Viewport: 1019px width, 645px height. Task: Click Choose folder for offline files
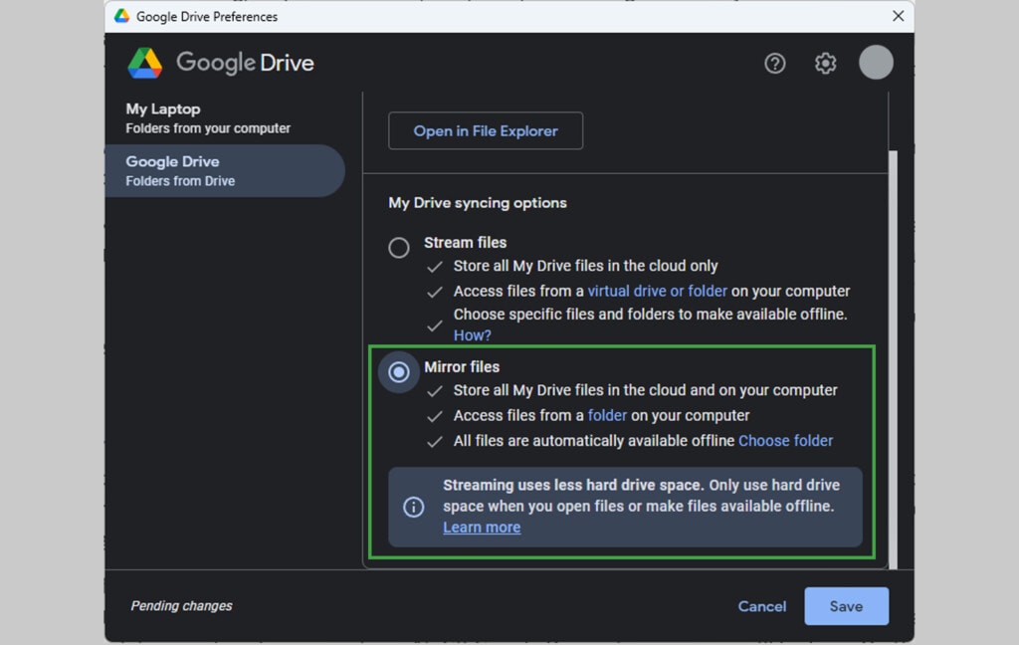tap(785, 440)
